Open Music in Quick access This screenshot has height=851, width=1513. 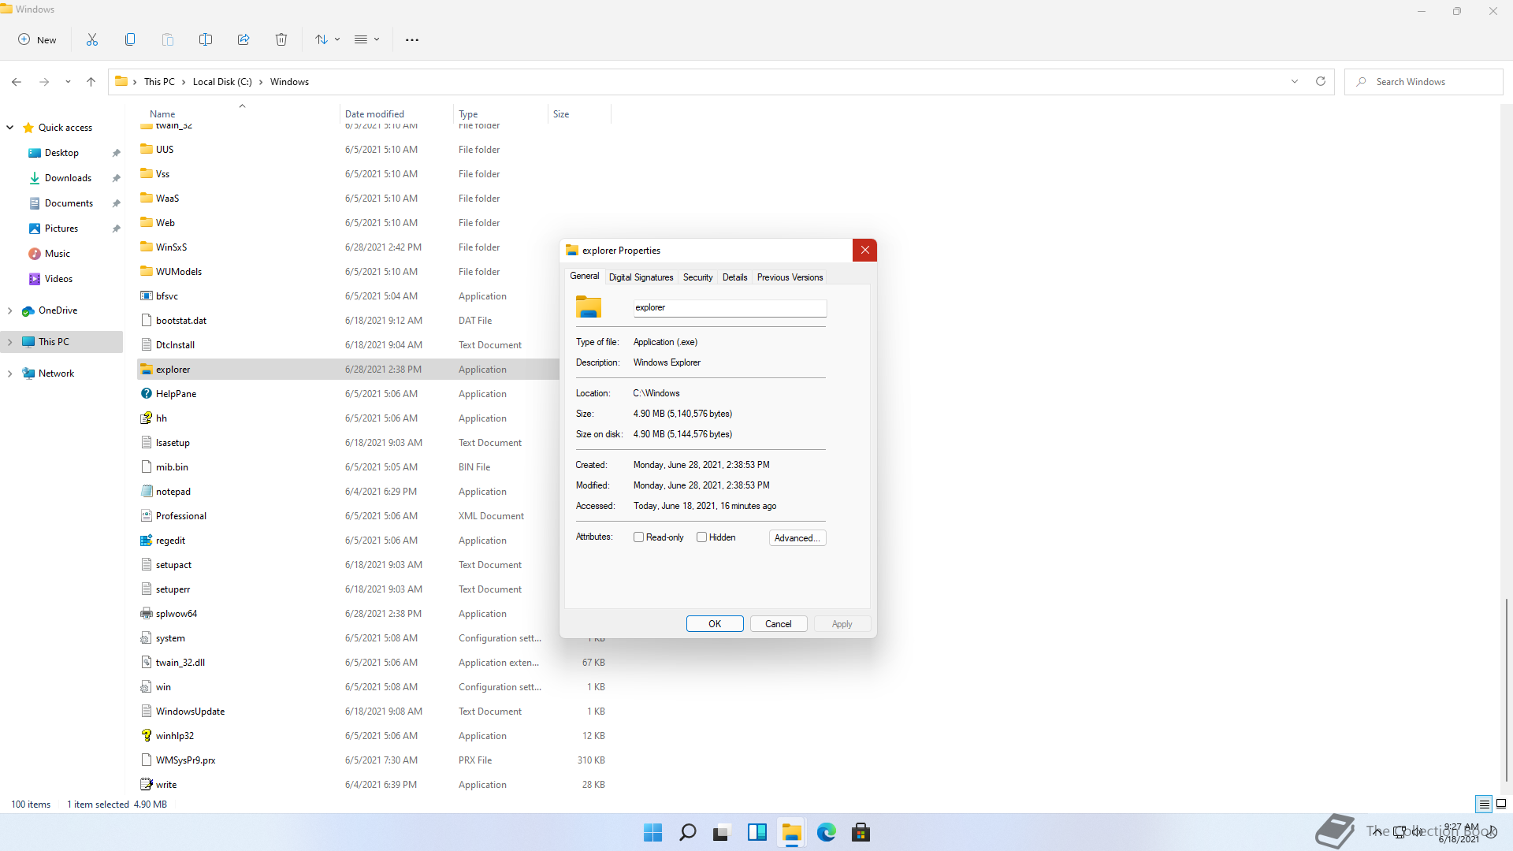pos(58,254)
